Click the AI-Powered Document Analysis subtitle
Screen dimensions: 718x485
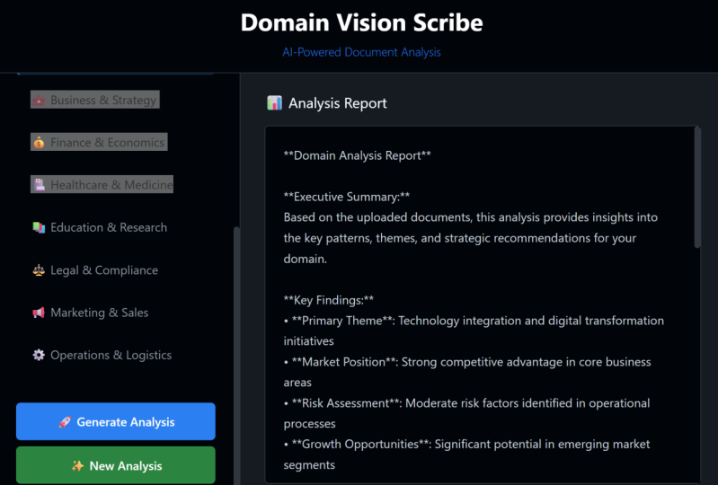click(x=361, y=52)
